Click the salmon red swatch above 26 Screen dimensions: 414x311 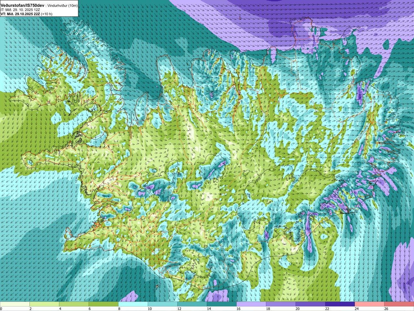coord(399,304)
